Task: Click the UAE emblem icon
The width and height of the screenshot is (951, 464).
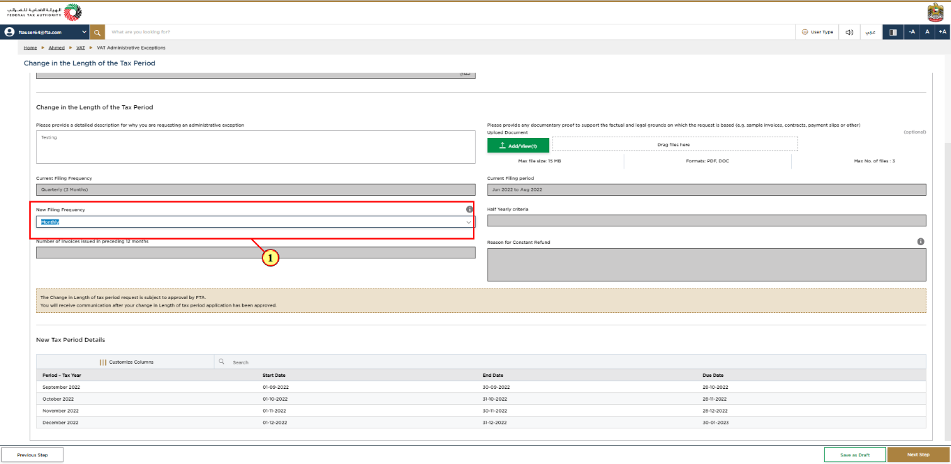Action: click(x=935, y=12)
